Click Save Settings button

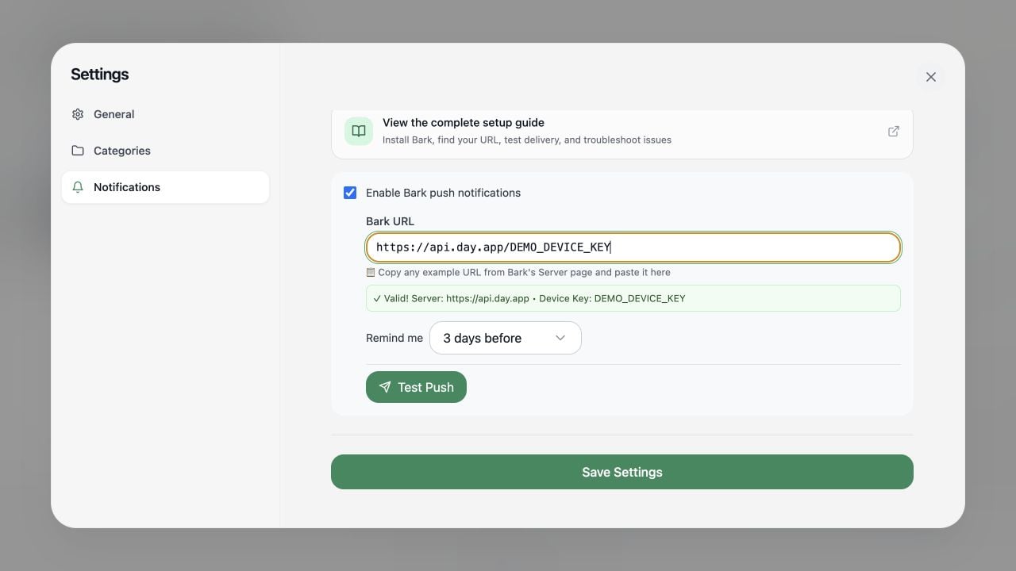(622, 472)
